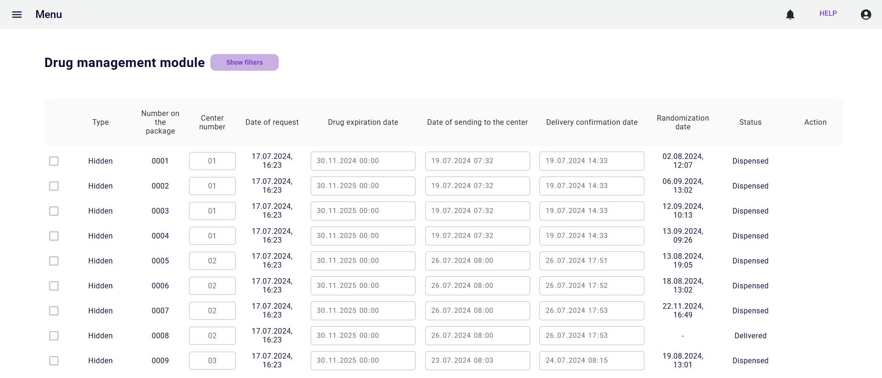Check the row checkbox for package 0009

tap(54, 360)
